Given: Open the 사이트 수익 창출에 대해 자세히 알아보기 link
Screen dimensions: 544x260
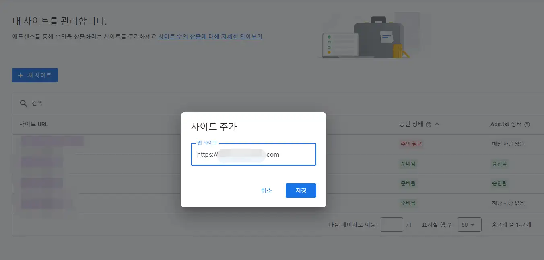Looking at the screenshot, I should [211, 36].
